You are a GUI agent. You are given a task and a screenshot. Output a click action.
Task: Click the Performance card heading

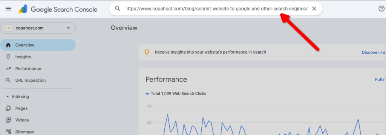point(166,79)
